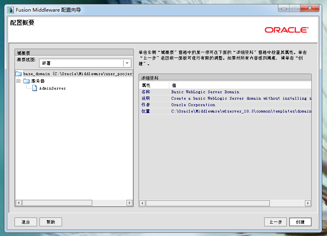Click the 详细资料 horizontal scrollbar thumb
Image resolution: width=327 pixels, height=236 pixels.
[x=208, y=203]
